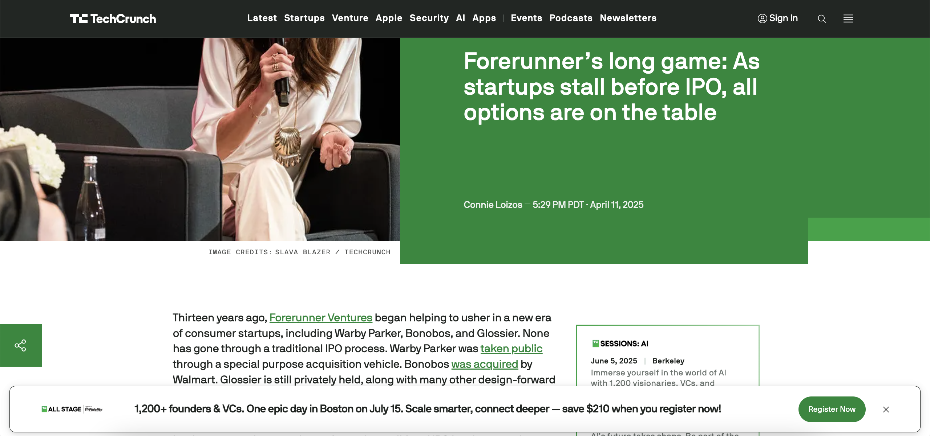
Task: Click the Register Now button
Action: pos(832,409)
